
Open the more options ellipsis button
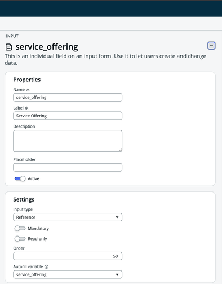coord(211,46)
